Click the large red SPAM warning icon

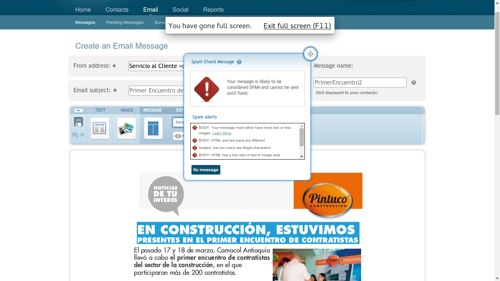click(x=206, y=89)
